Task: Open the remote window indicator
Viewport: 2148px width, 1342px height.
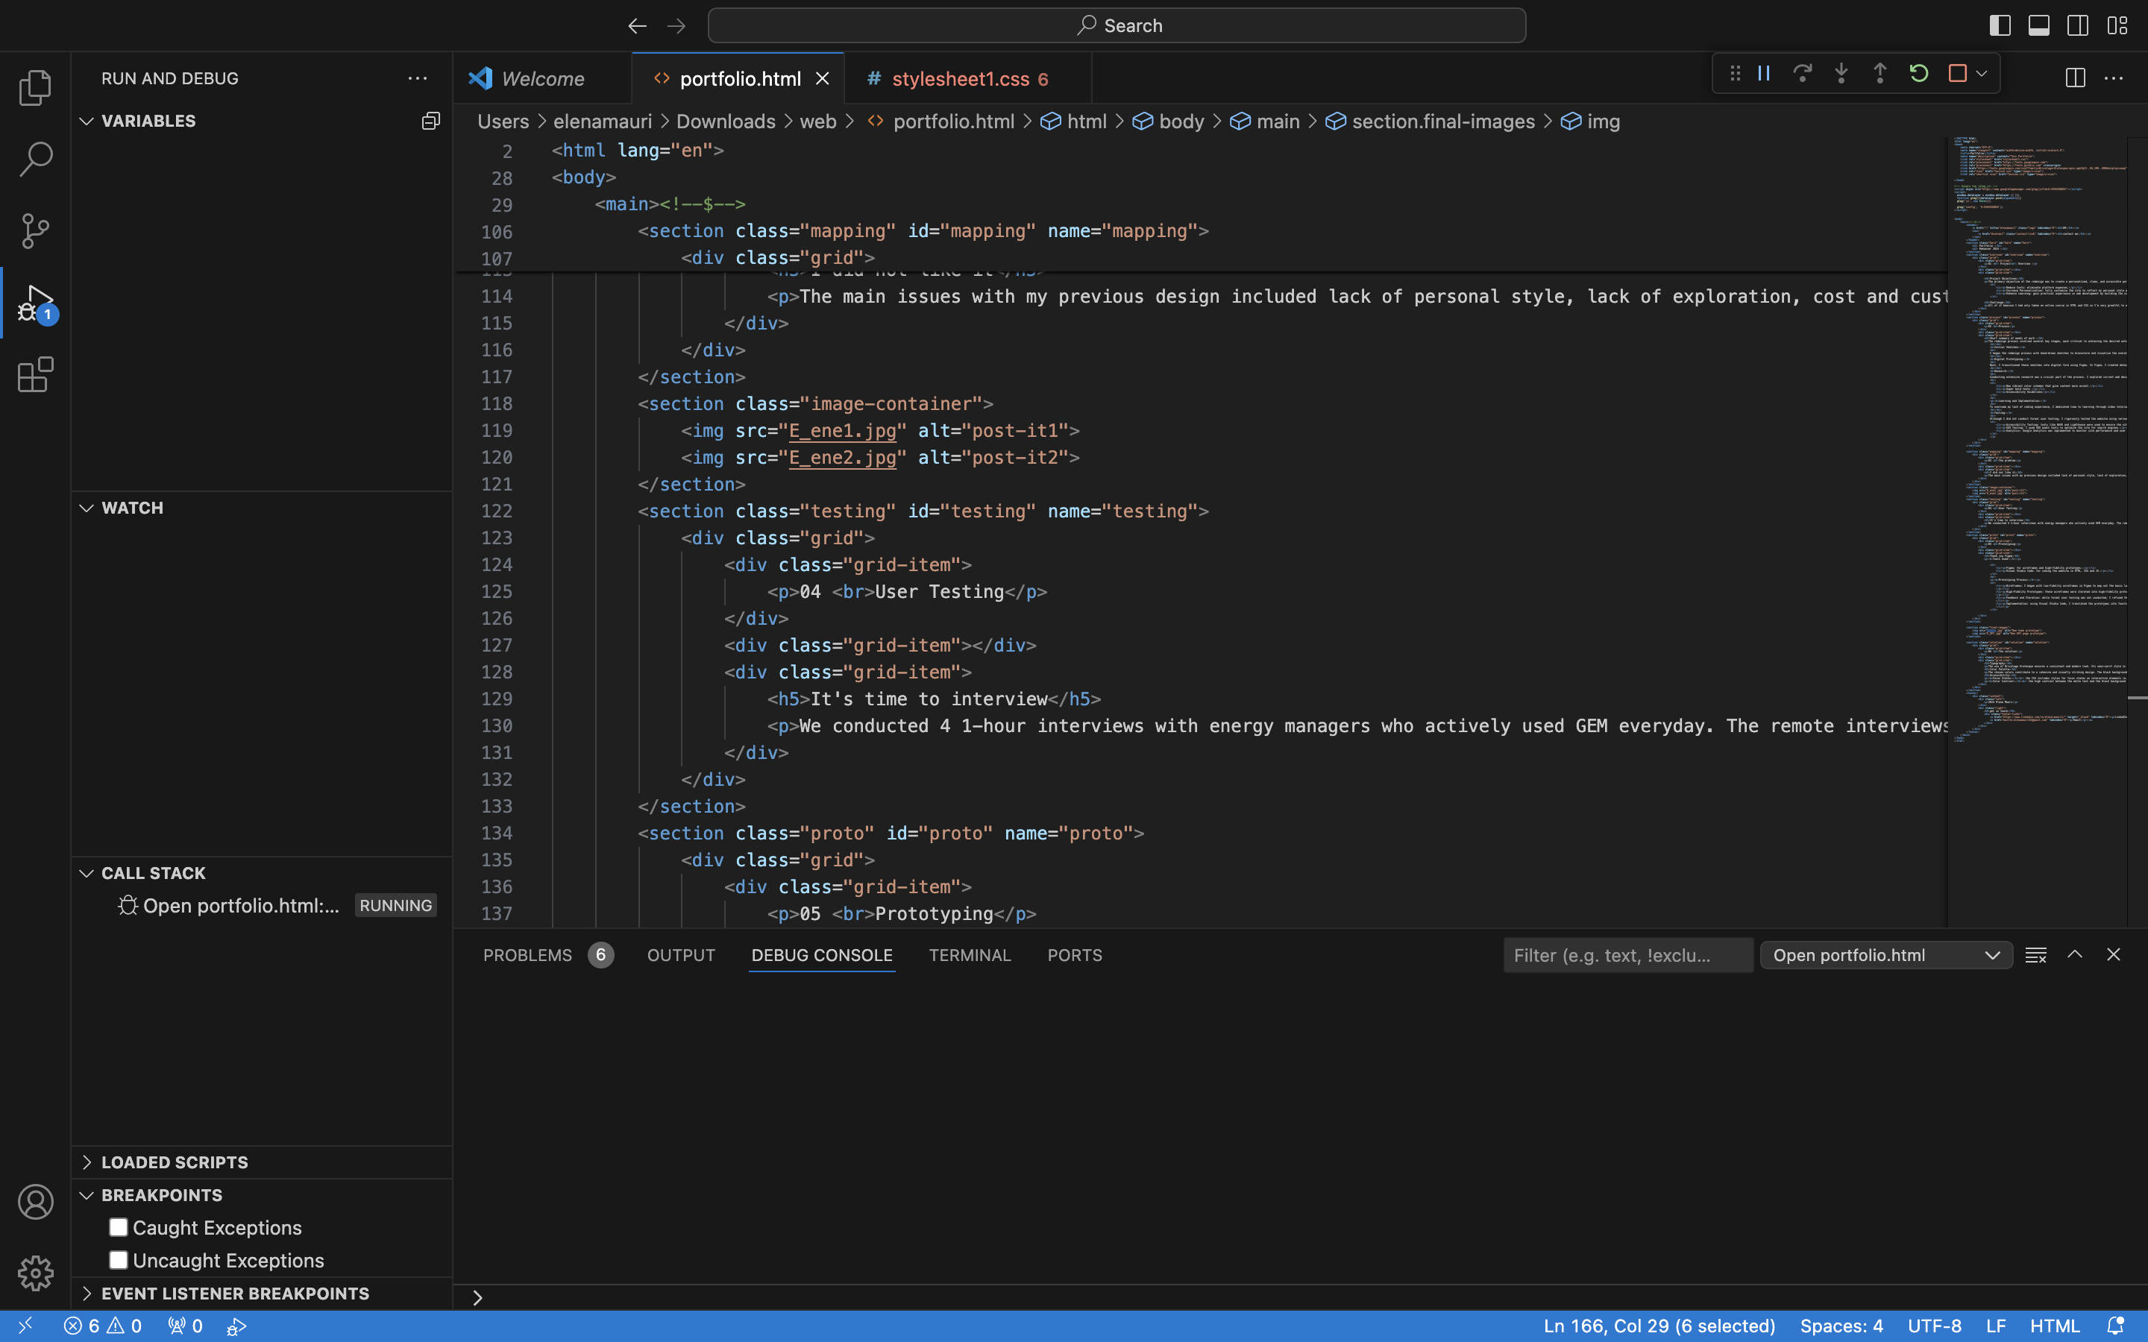Action: click(x=25, y=1326)
